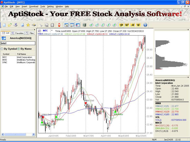Viewport: 190px width, 142px height.
Task: Click the Open folder toolbar icon
Action: pos(10,25)
